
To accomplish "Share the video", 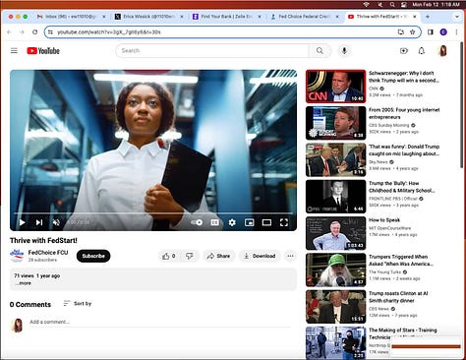I will coord(218,256).
